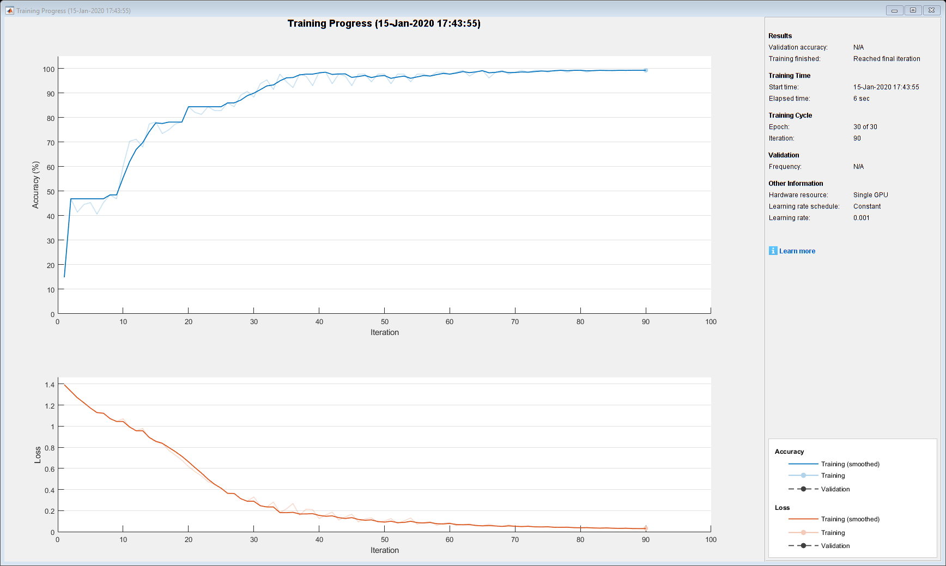Minimize the Training Progress window
This screenshot has height=566, width=946.
tap(894, 10)
